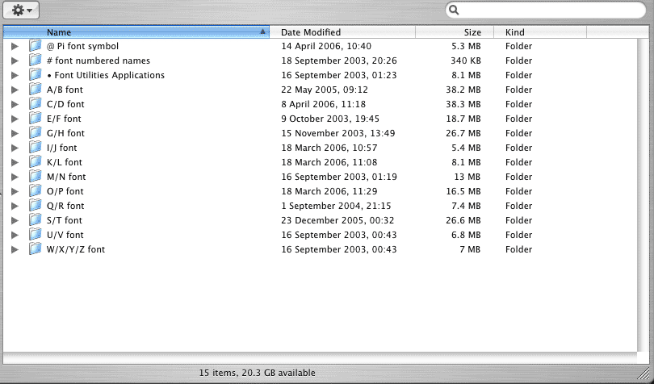Click the 'C/D font' name
The height and width of the screenshot is (384, 654).
pyautogui.click(x=65, y=104)
